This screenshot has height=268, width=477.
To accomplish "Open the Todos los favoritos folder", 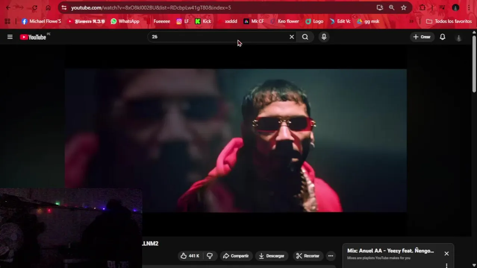I will coord(449,21).
